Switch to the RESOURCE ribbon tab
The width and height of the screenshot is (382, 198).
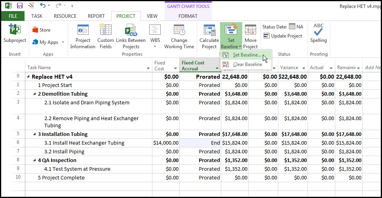pyautogui.click(x=65, y=16)
